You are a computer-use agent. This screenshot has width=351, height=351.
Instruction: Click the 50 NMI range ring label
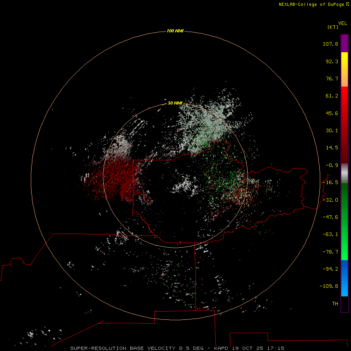(x=175, y=103)
